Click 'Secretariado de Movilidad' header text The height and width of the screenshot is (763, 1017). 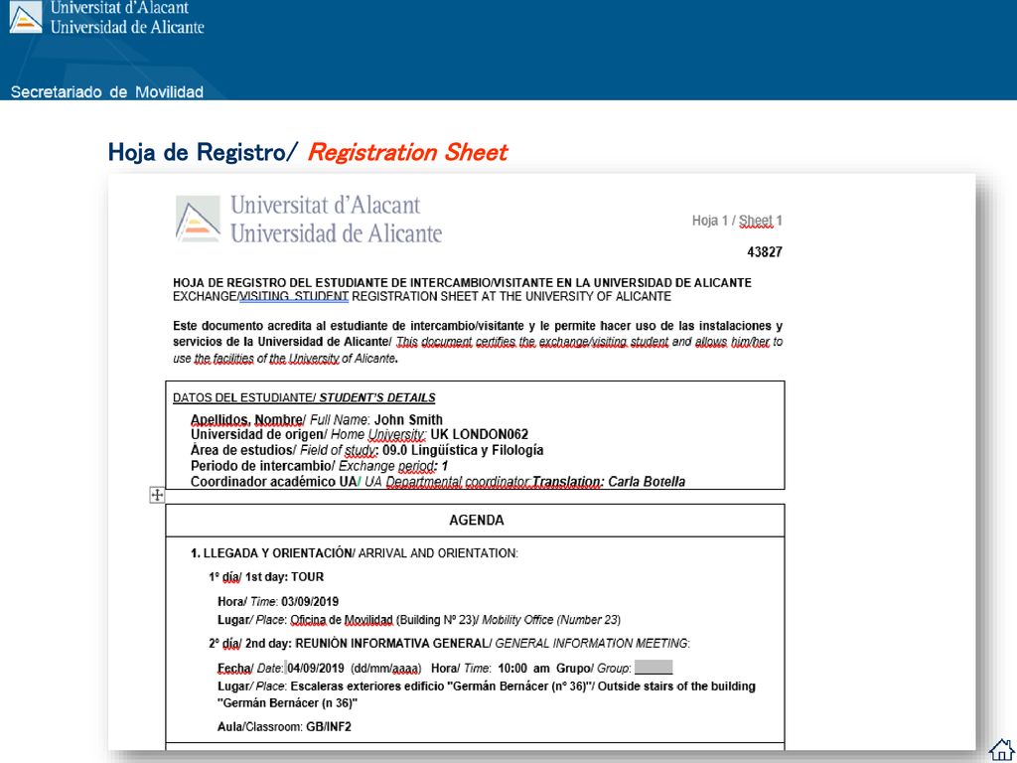coord(107,91)
